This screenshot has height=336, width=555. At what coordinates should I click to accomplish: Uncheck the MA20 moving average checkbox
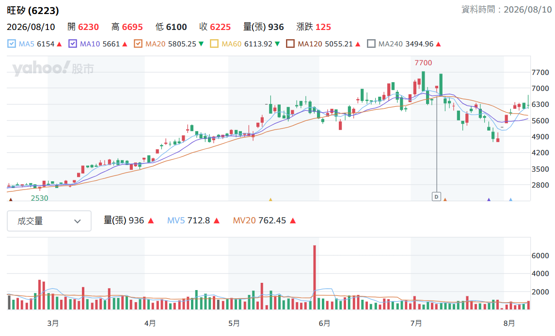point(138,44)
